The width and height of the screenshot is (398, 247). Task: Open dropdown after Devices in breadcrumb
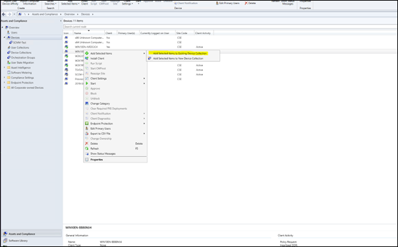93,14
